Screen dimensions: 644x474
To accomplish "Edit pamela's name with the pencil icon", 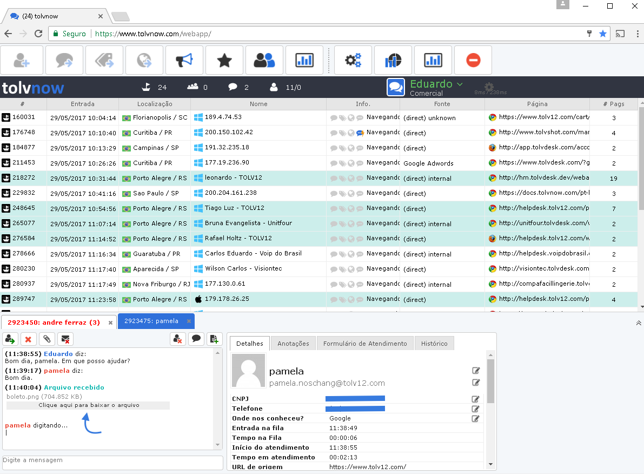I will point(476,371).
